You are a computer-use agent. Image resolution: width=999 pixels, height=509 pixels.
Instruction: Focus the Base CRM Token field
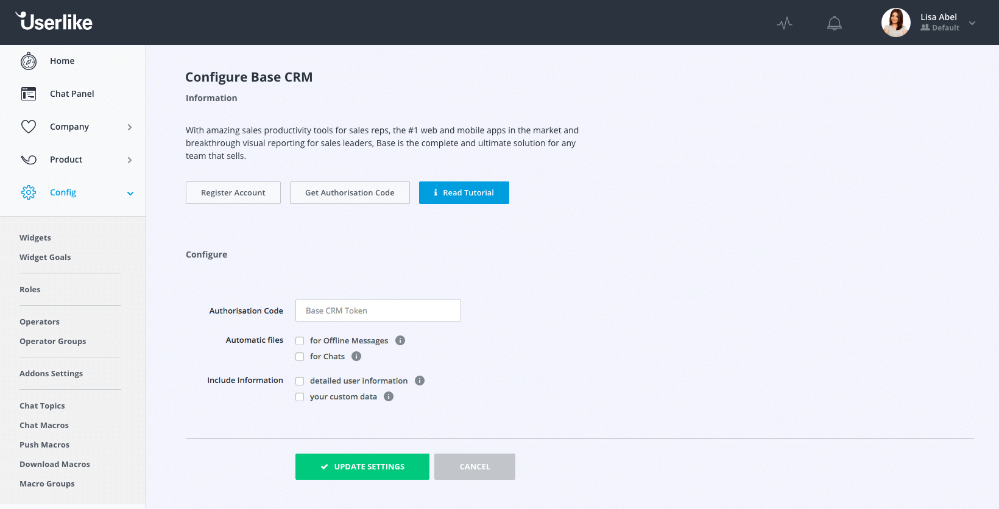[x=378, y=311]
